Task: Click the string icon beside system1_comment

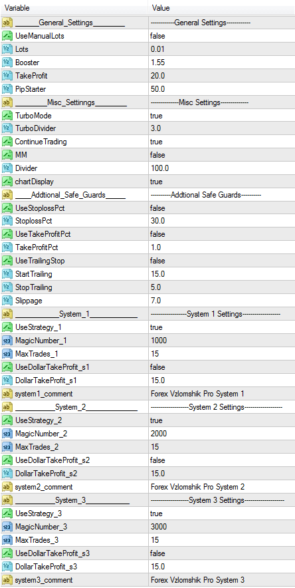Action: coord(7,394)
